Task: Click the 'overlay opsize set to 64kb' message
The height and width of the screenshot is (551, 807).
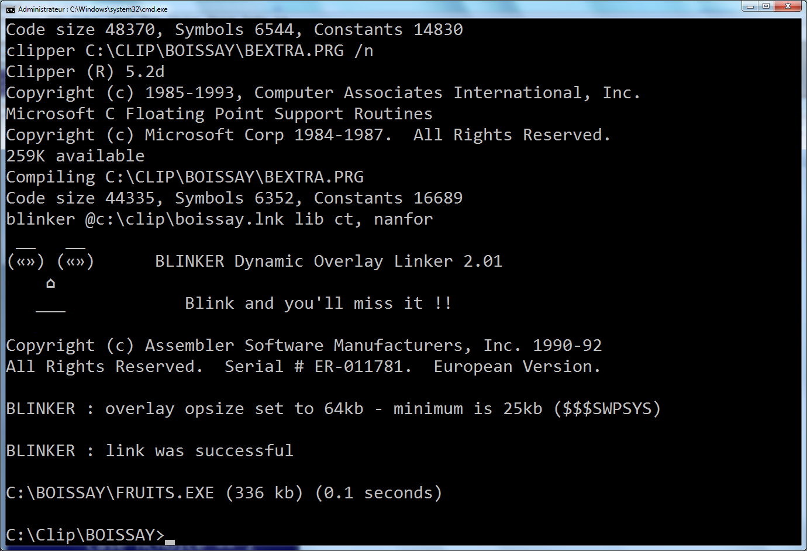Action: 333,409
